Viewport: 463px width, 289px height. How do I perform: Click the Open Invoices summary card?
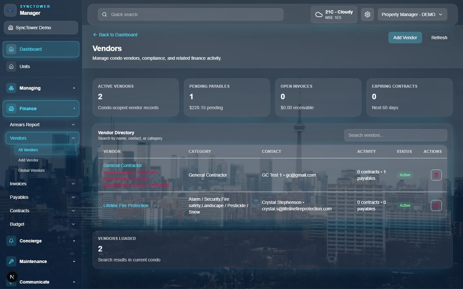click(318, 97)
